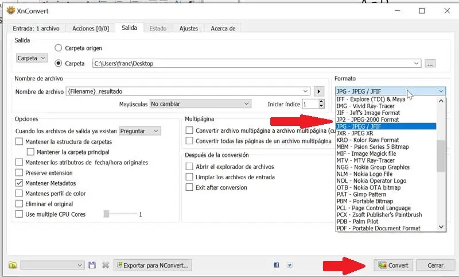Expand the Nombre de archivo pattern dropdown
Screen dimensions: 459x277
[305, 91]
